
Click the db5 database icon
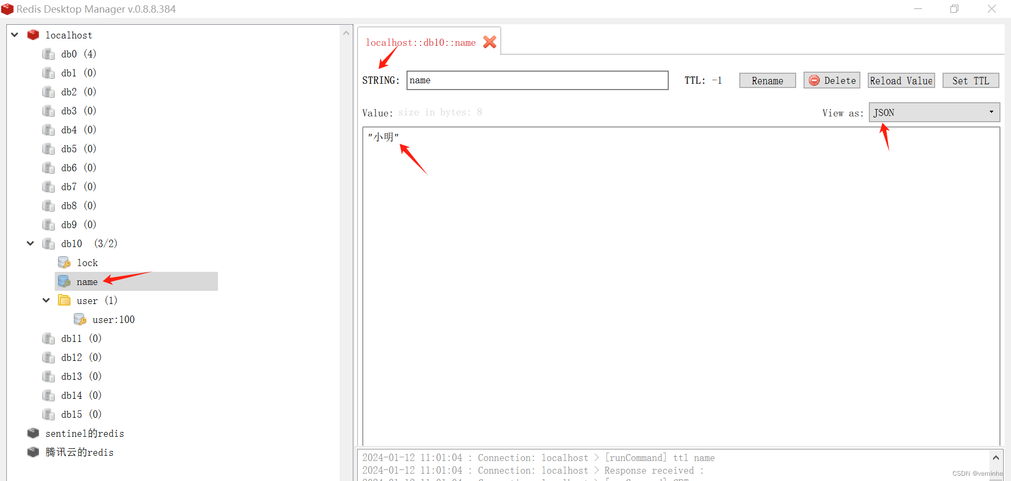click(x=48, y=149)
